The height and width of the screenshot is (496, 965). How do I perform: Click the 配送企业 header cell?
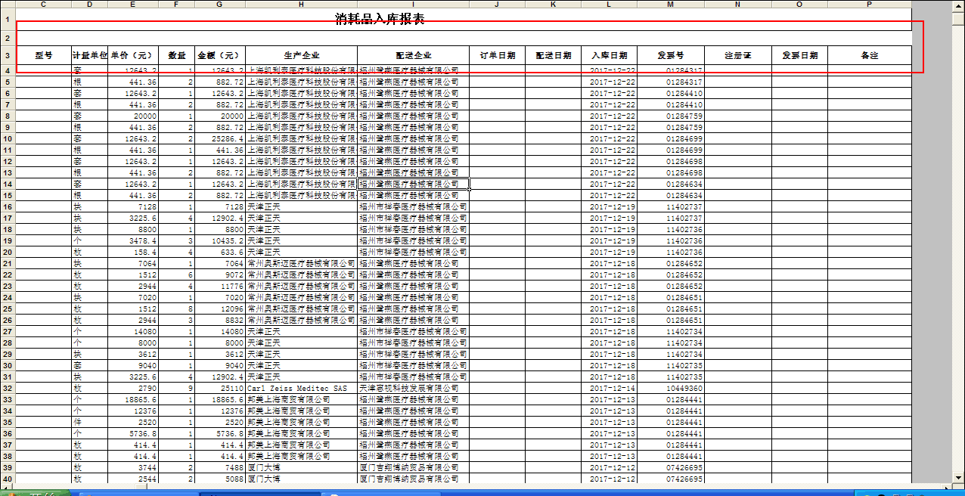coord(413,55)
